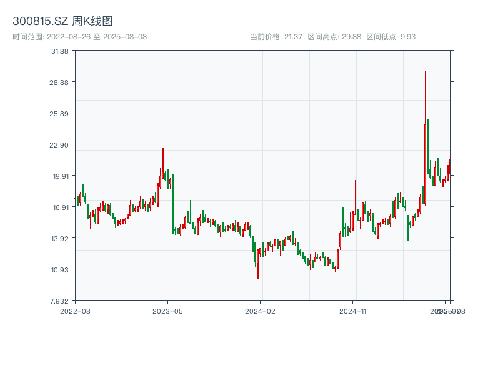The image size is (500, 375).
Task: Click y-axis label 19.91
Action: click(x=61, y=176)
